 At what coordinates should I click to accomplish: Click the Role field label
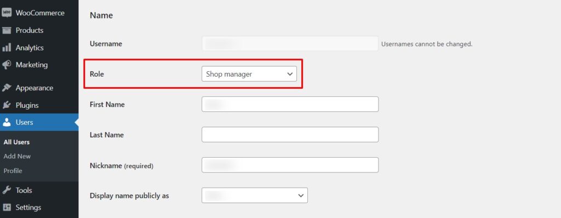pos(96,74)
